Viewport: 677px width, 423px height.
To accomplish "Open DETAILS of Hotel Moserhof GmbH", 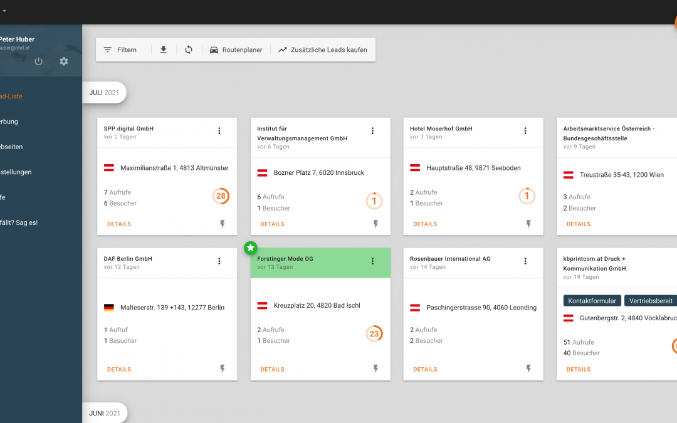I will tap(425, 224).
